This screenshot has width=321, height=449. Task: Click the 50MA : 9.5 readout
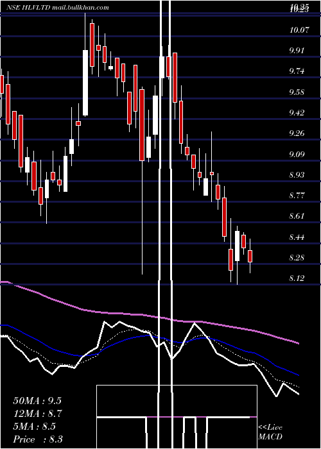pyautogui.click(x=37, y=401)
